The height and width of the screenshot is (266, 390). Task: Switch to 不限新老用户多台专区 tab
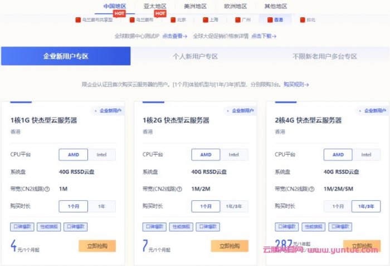[324, 56]
